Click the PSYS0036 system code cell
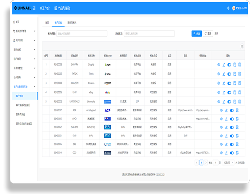Screen dimensions: 250x194 pos(58,65)
